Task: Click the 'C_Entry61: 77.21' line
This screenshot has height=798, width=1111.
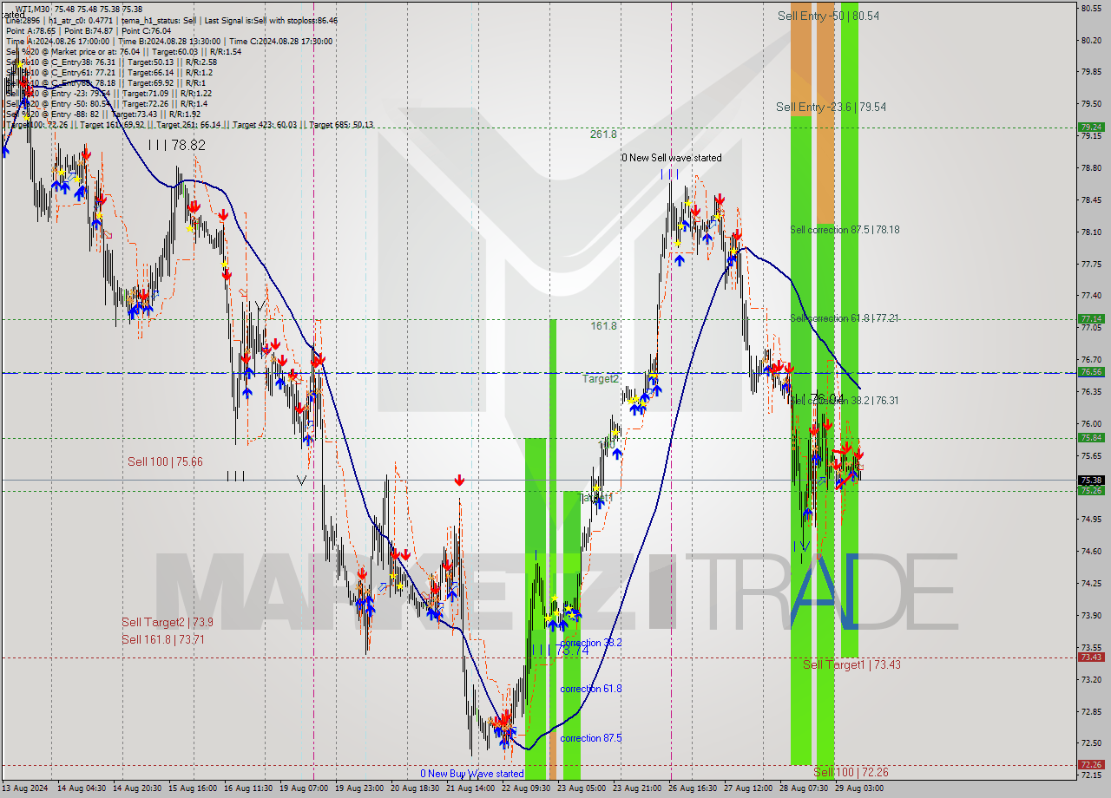Action: pos(85,72)
